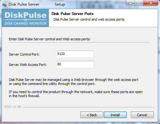Viewport: 160px width, 124px height.
Task: Click the Server Control Port label
Action: [x=24, y=54]
